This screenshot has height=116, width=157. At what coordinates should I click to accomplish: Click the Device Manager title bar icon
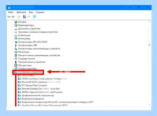9,7
